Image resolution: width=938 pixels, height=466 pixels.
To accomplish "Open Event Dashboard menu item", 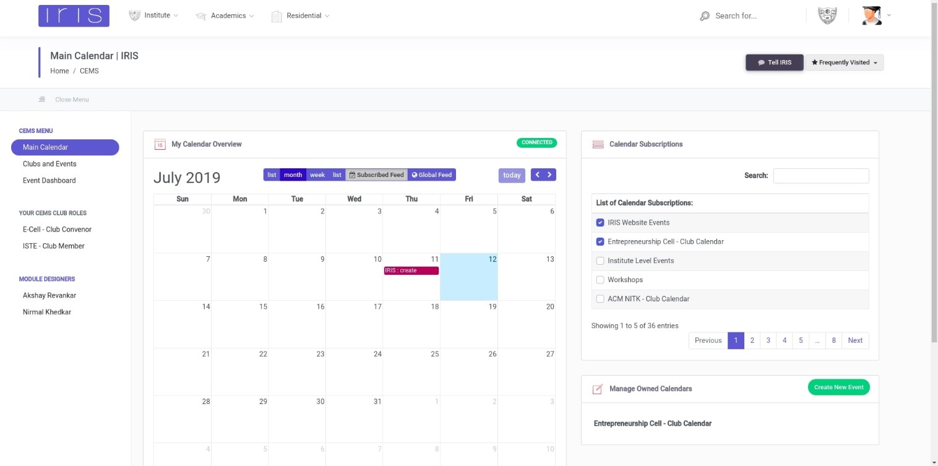I will 49,181.
